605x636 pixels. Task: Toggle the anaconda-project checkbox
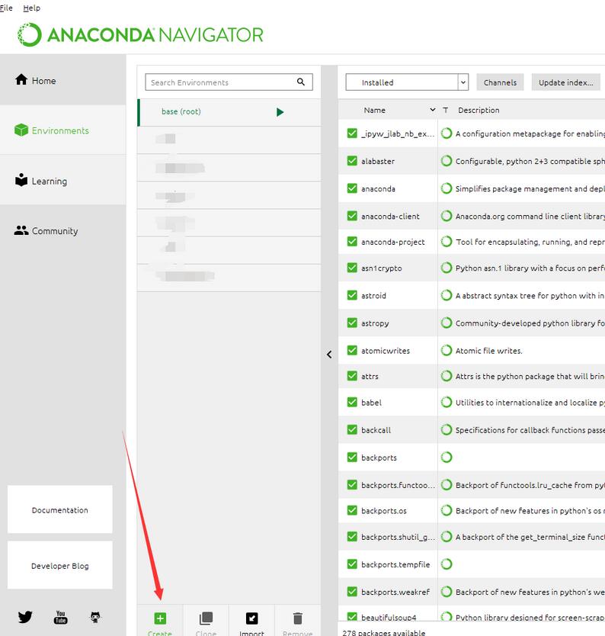point(352,241)
